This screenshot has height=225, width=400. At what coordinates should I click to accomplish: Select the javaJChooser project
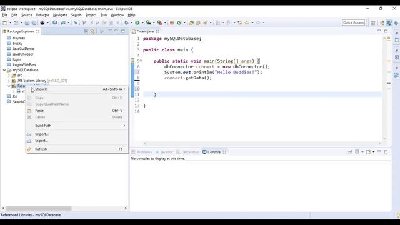[23, 54]
